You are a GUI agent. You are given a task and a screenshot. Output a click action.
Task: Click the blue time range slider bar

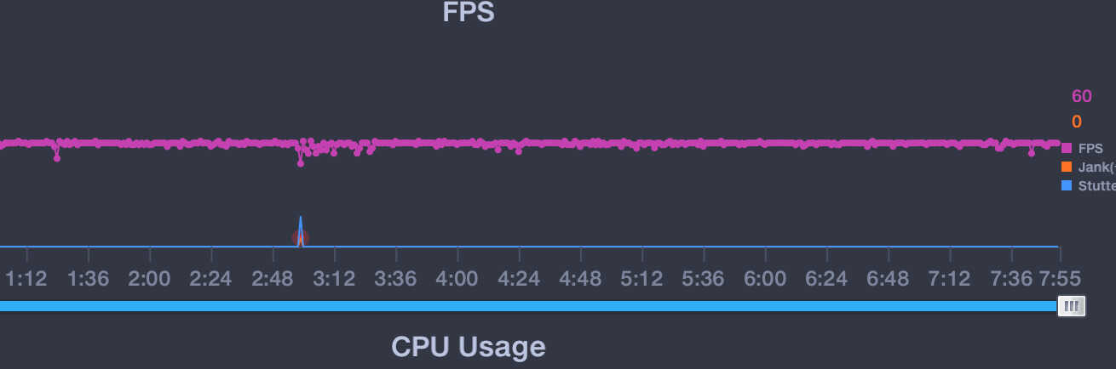tap(528, 306)
